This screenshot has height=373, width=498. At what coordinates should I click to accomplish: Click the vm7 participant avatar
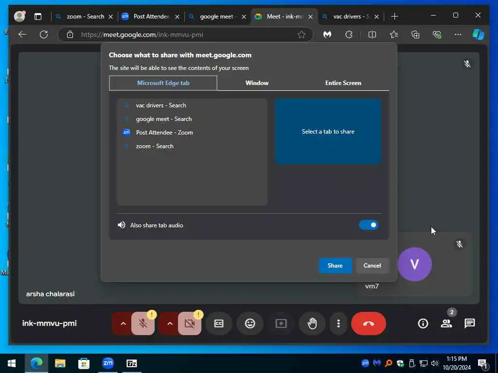click(414, 264)
